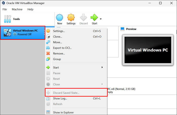
Task: Click the New machine toolbar icon
Action: [59, 17]
